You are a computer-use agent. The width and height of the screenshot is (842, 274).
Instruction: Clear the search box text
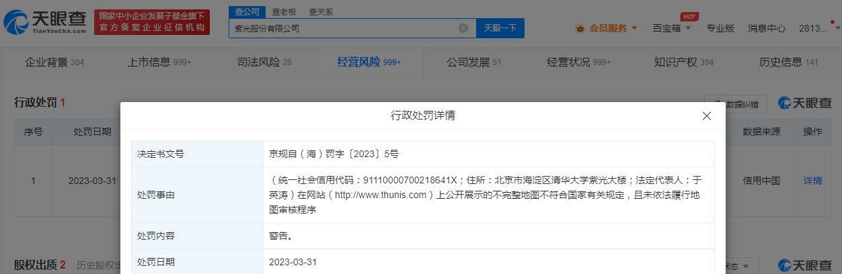(x=463, y=28)
